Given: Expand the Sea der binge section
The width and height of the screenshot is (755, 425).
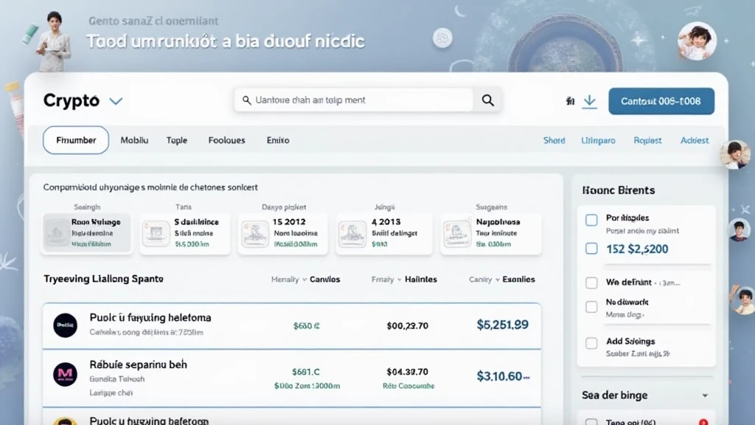Looking at the screenshot, I should pos(705,395).
